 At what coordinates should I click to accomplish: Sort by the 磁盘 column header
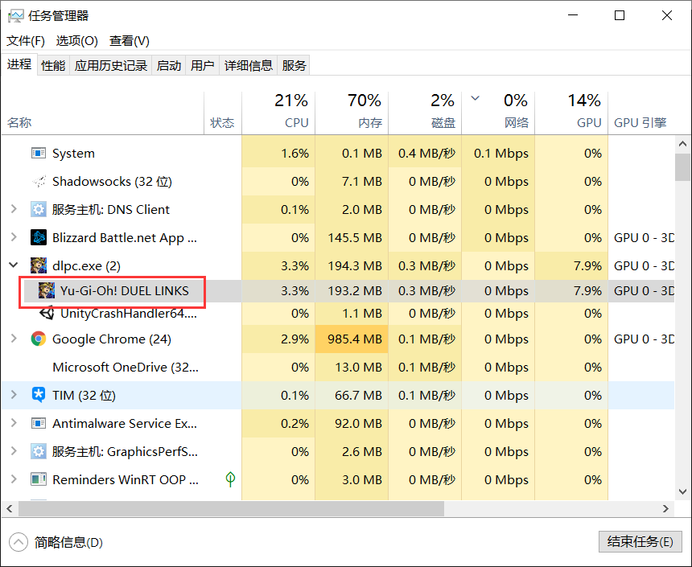click(425, 113)
